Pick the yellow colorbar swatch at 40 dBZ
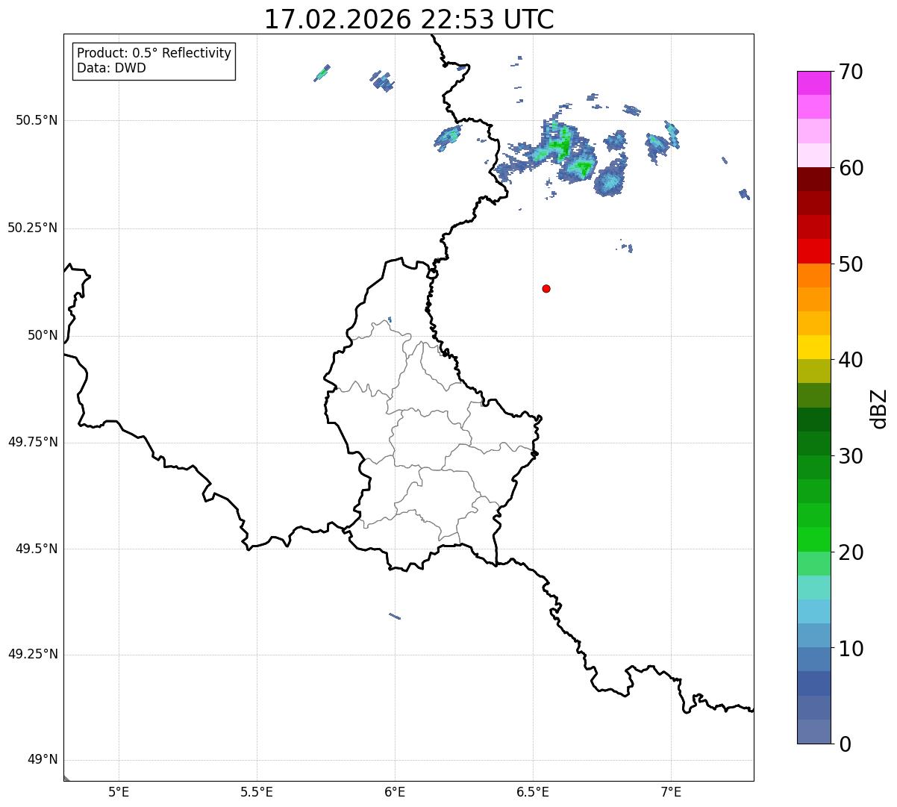The image size is (897, 807). click(814, 347)
